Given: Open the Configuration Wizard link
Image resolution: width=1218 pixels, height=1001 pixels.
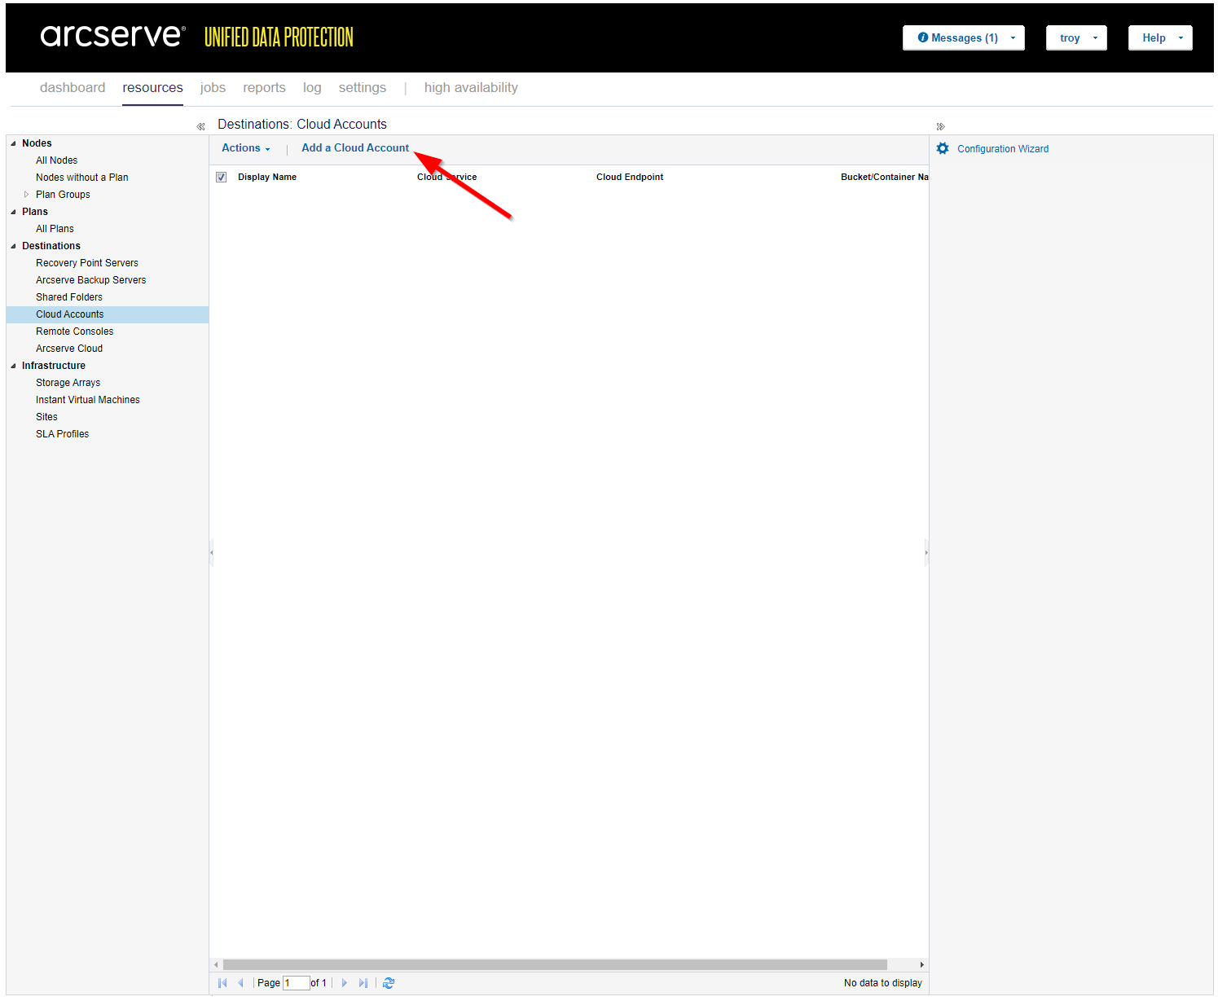Looking at the screenshot, I should point(1003,149).
